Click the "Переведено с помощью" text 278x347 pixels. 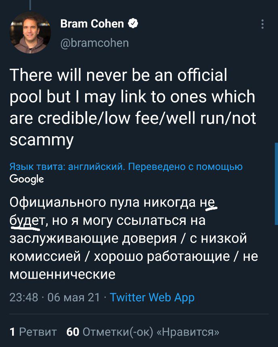tap(185, 167)
